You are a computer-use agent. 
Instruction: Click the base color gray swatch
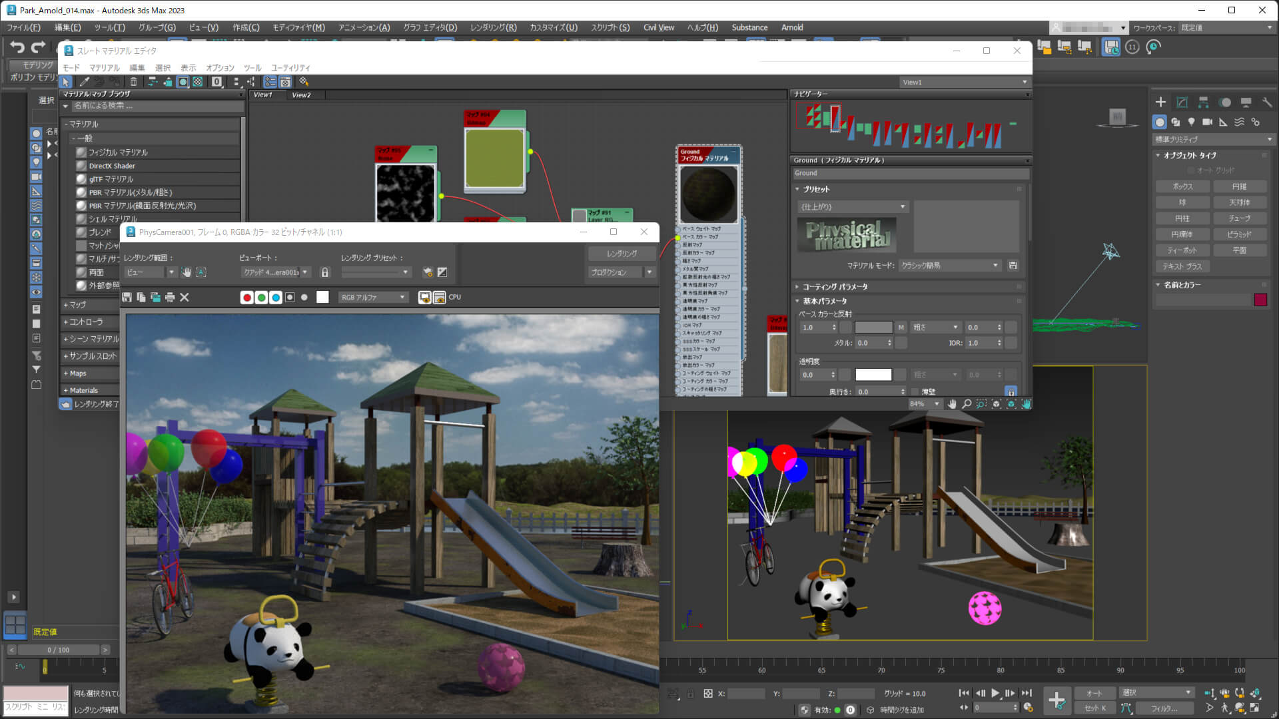873,328
